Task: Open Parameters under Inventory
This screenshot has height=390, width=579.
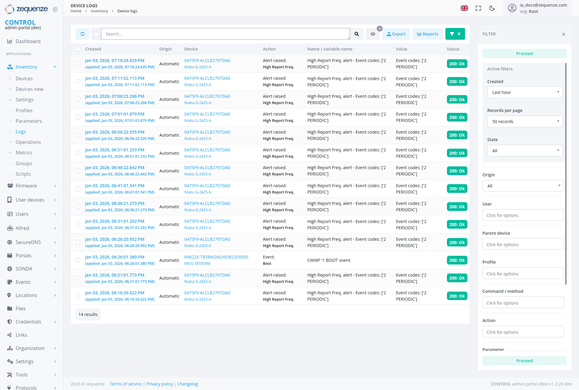Action: tap(29, 121)
